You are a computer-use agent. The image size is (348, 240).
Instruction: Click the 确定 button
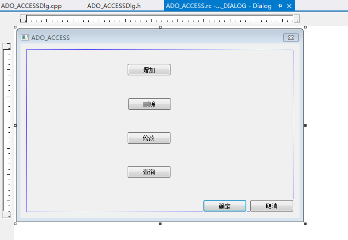pos(224,206)
